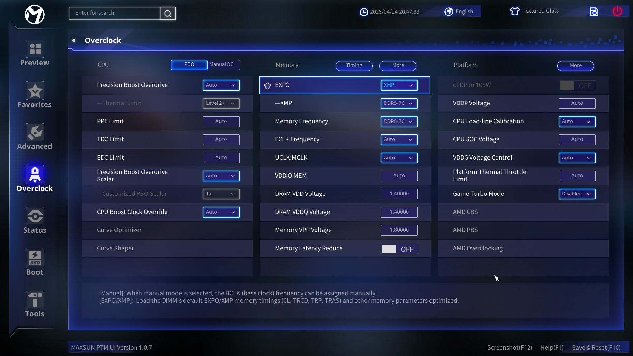Edit Memory VPP Voltage value field
The width and height of the screenshot is (633, 356).
399,230
